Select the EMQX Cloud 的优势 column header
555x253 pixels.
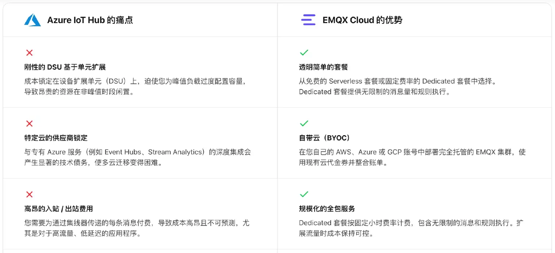click(x=362, y=20)
